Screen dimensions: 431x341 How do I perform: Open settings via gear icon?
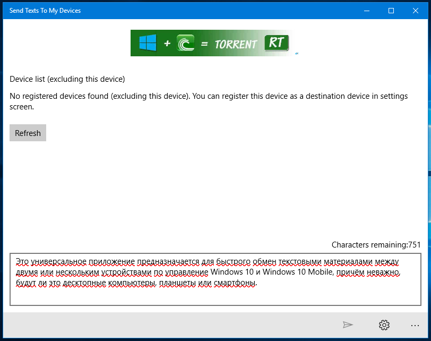click(384, 325)
